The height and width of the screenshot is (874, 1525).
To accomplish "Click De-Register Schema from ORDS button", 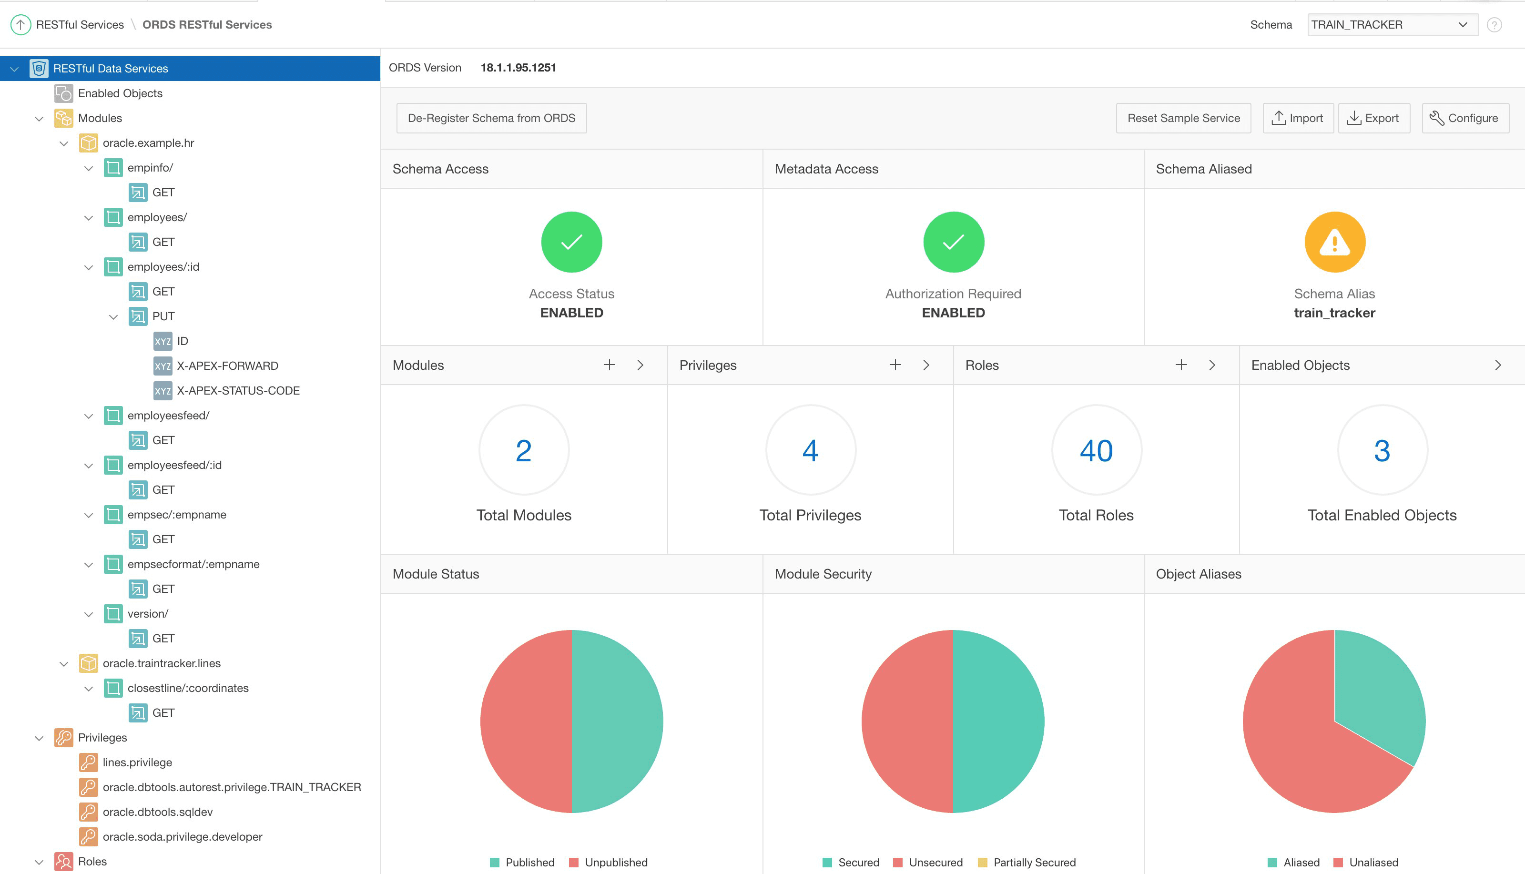I will click(x=490, y=117).
